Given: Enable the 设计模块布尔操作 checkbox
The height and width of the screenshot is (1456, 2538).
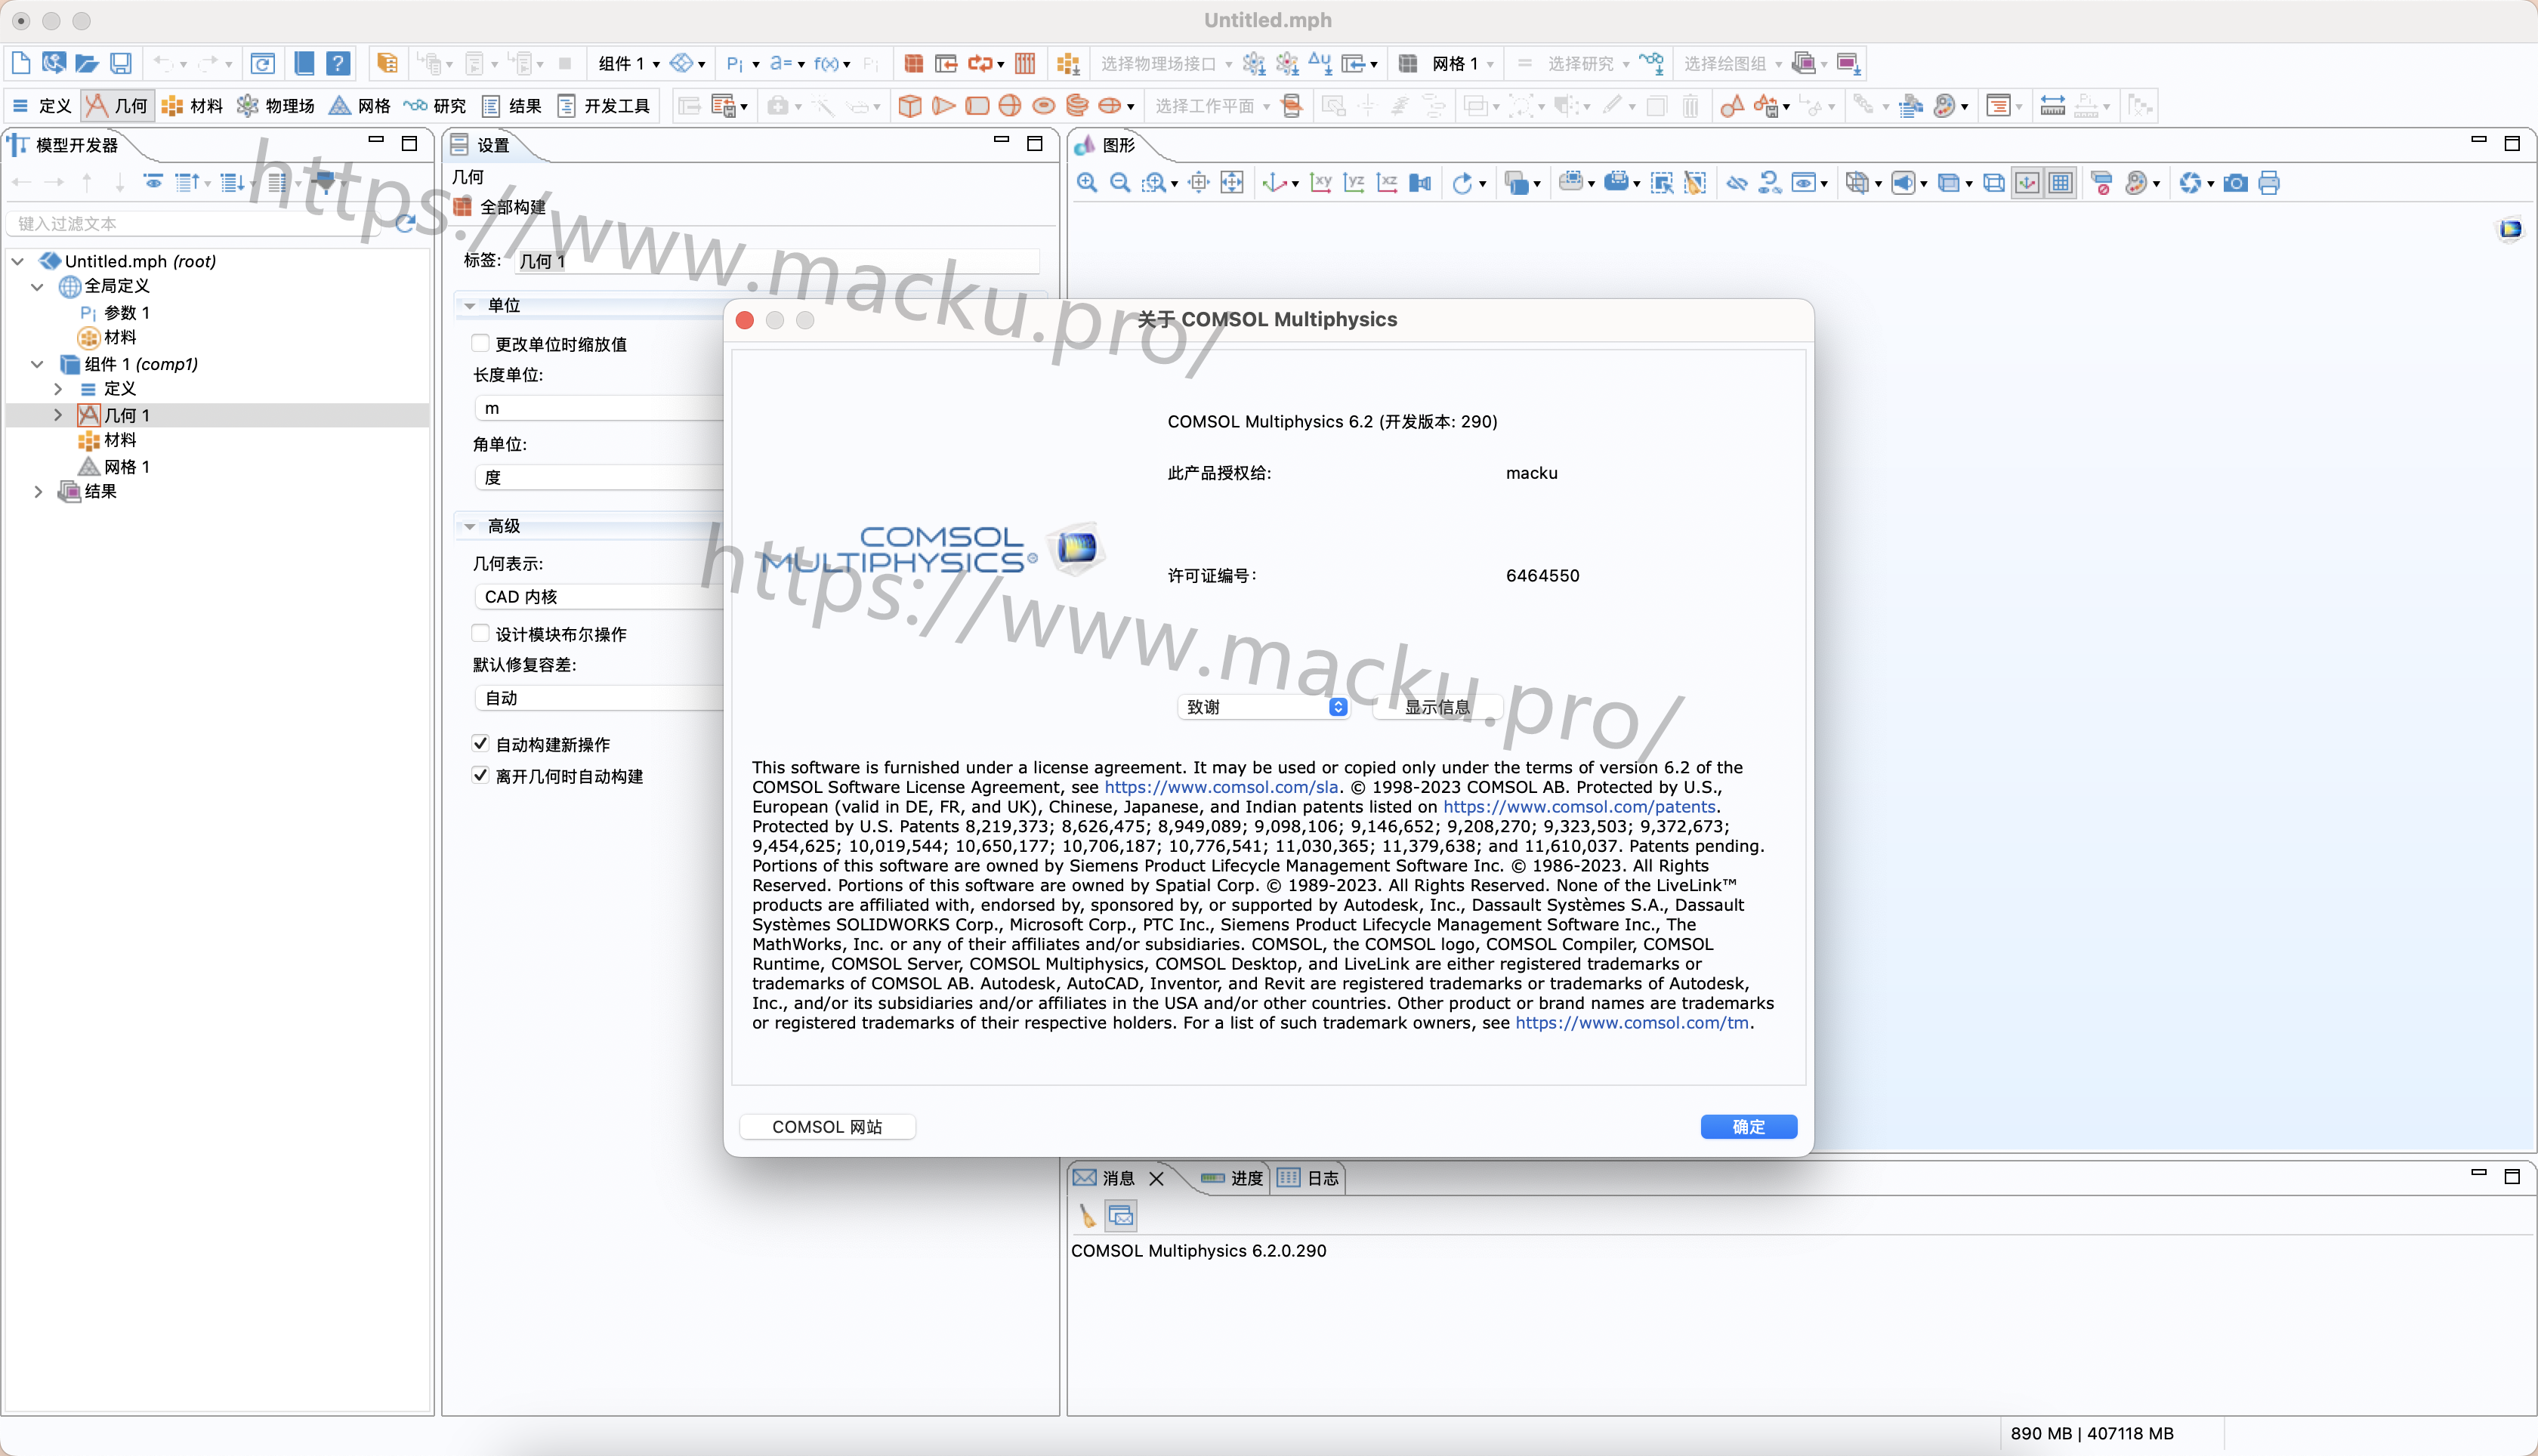Looking at the screenshot, I should (x=480, y=633).
